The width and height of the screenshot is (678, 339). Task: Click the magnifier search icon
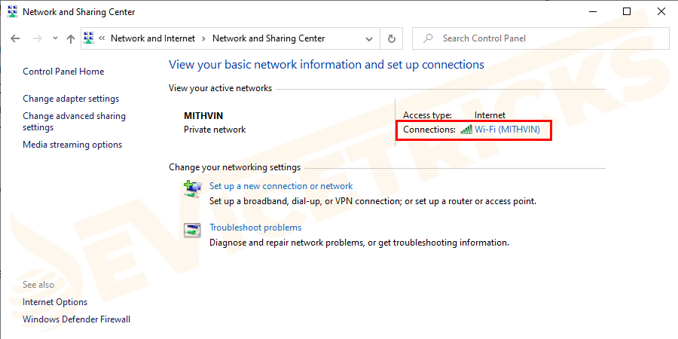click(428, 38)
